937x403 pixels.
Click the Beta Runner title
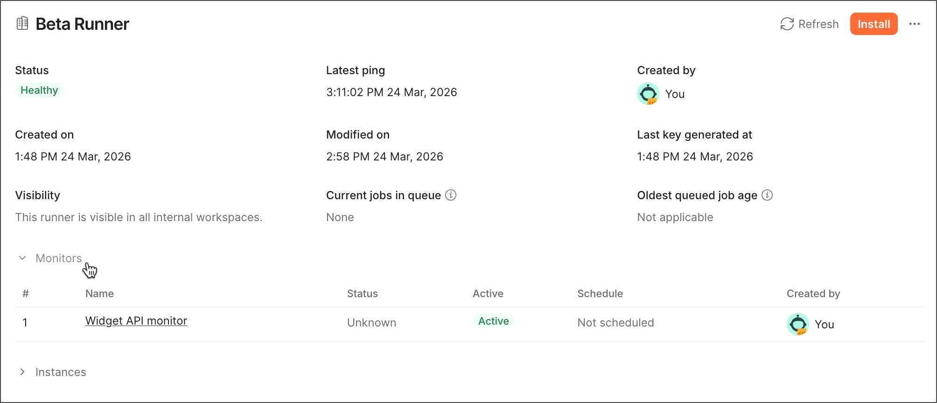tap(82, 24)
